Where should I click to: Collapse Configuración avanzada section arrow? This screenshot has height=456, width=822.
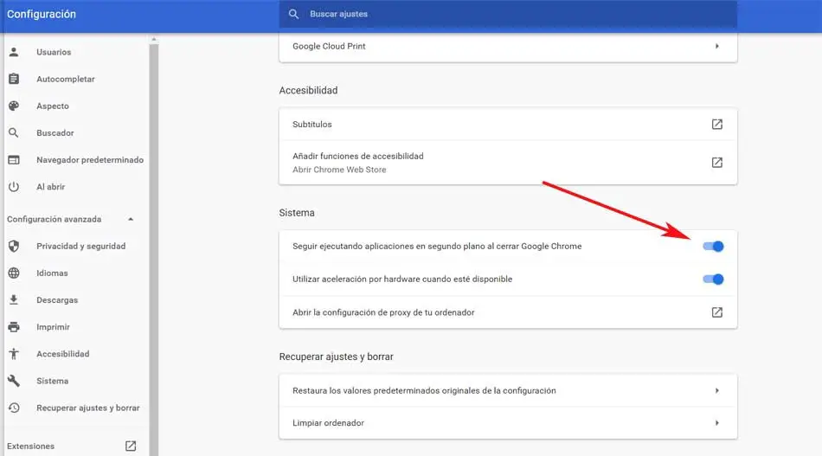coord(131,219)
